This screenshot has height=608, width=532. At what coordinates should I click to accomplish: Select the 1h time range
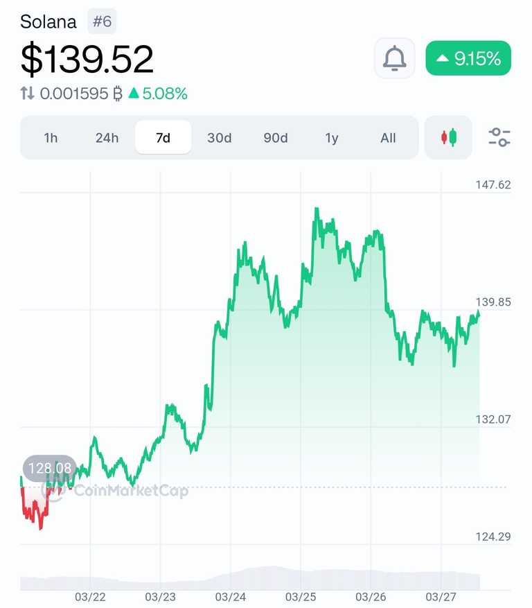click(51, 138)
